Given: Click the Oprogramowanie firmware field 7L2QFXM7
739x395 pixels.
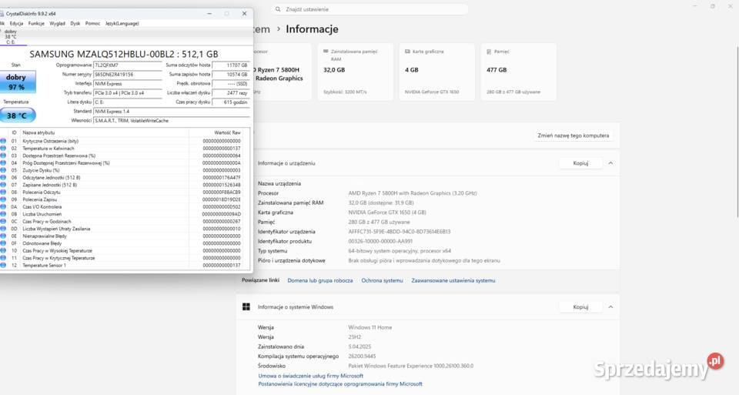Looking at the screenshot, I should point(127,65).
